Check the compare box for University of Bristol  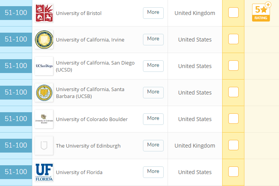pyautogui.click(x=233, y=13)
